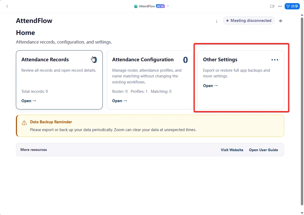304x215 pixels.
Task: Click the scrollbar down arrow
Action: pos(302,213)
